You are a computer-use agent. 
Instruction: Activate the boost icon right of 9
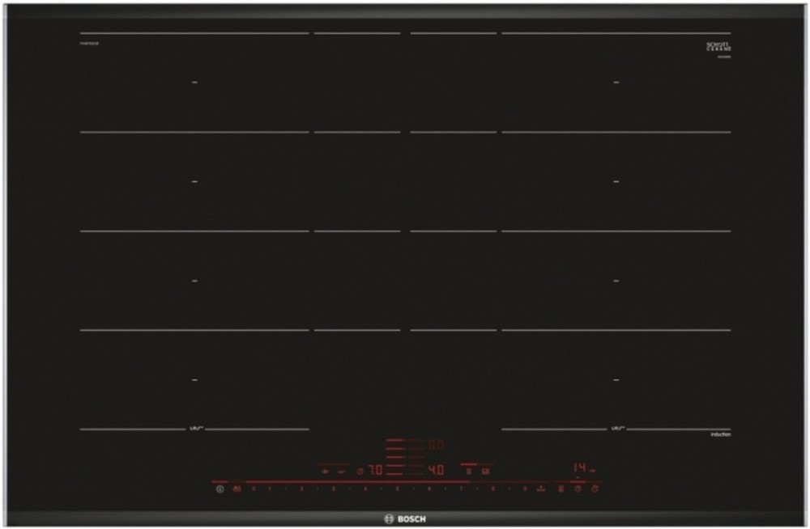540,489
